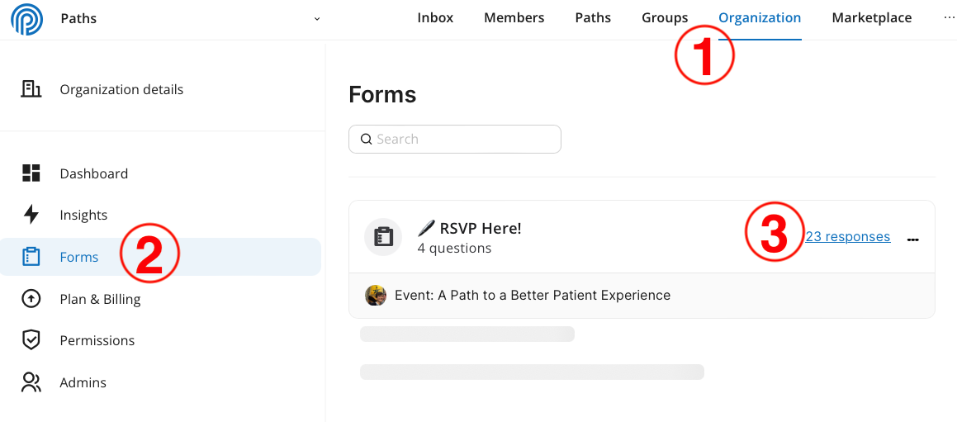The height and width of the screenshot is (422, 957).
Task: Open the 23 responses link
Action: point(848,236)
